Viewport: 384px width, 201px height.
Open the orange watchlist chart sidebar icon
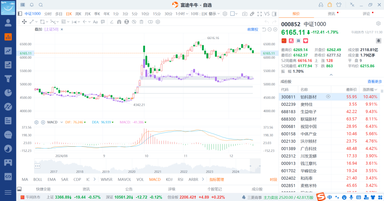pyautogui.click(x=8, y=37)
